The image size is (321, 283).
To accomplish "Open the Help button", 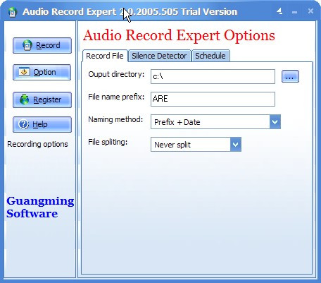I will point(42,124).
